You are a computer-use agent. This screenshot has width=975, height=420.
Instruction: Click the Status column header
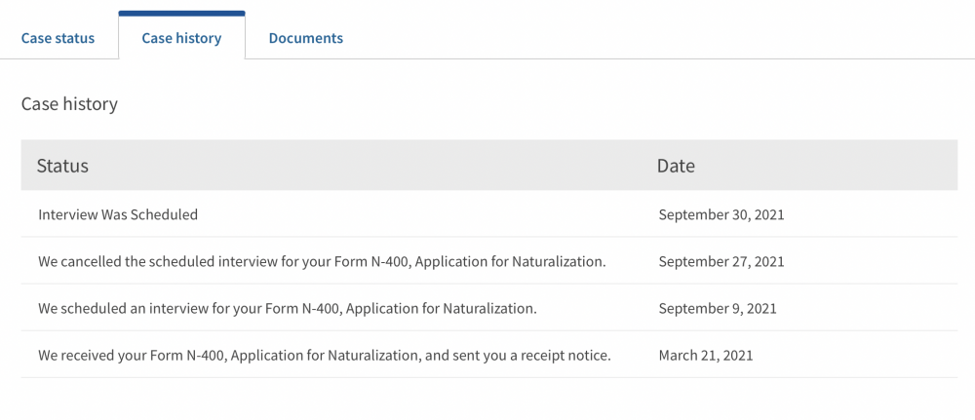[x=62, y=166]
